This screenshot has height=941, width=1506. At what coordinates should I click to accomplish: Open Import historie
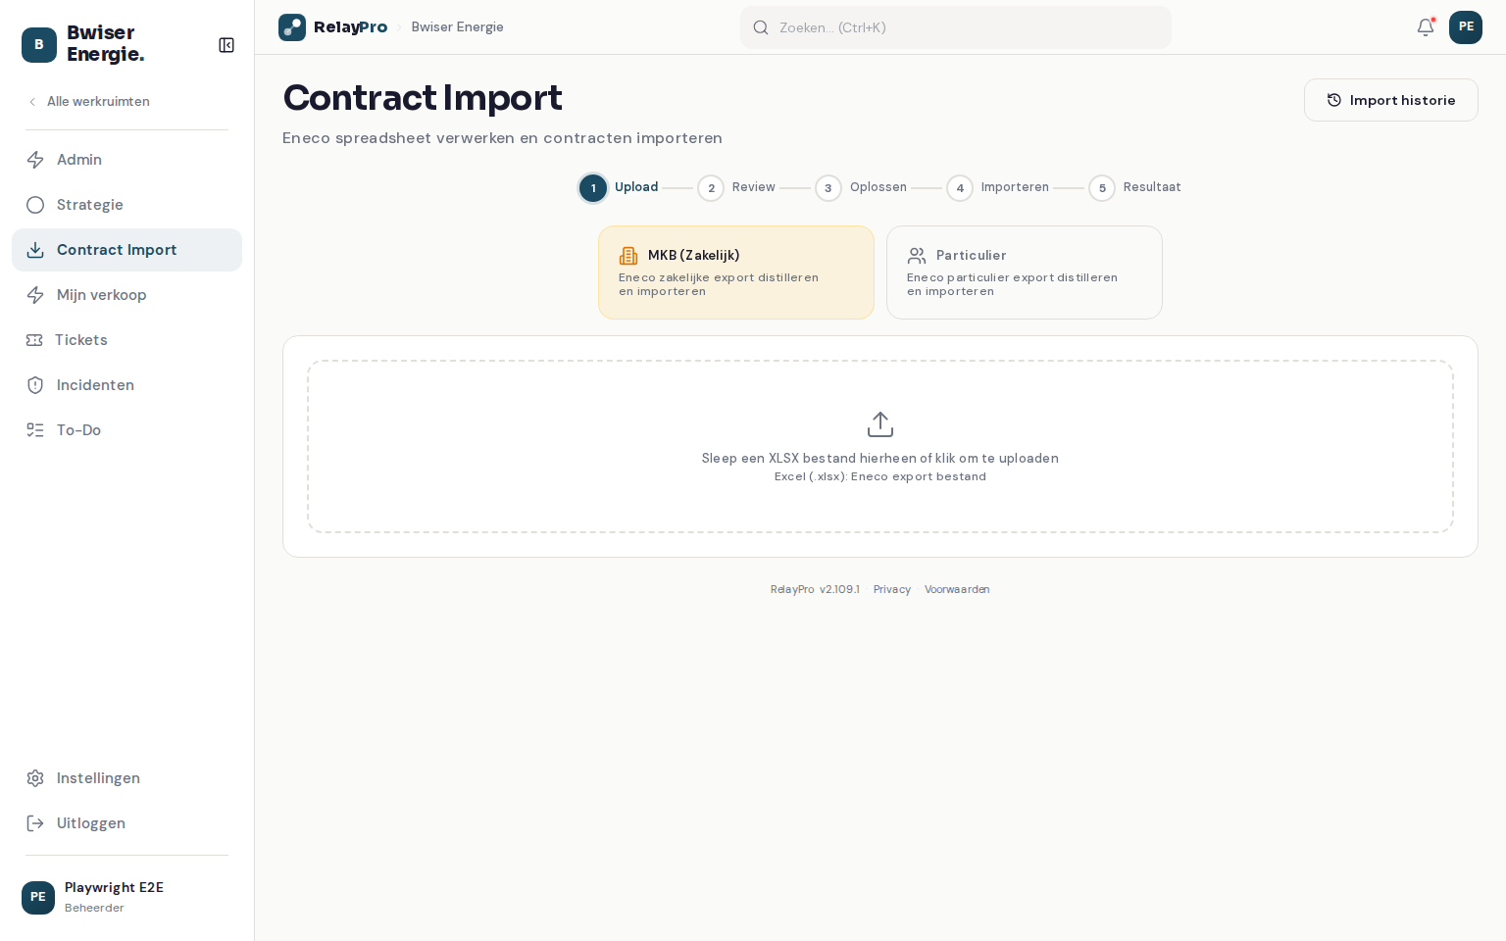point(1391,100)
